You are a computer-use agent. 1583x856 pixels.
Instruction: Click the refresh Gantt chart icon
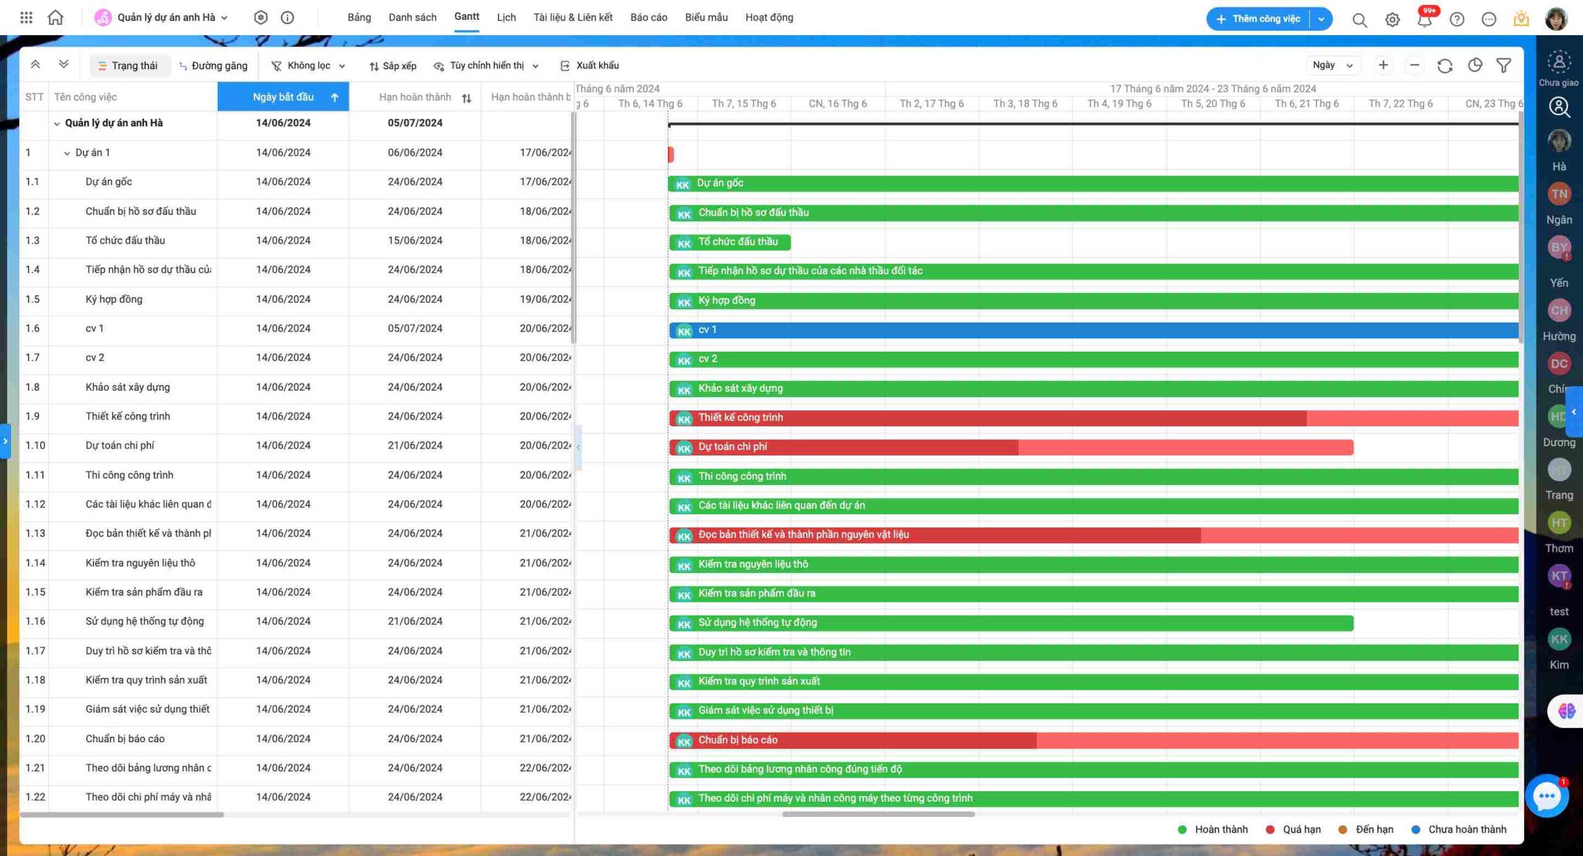1444,66
